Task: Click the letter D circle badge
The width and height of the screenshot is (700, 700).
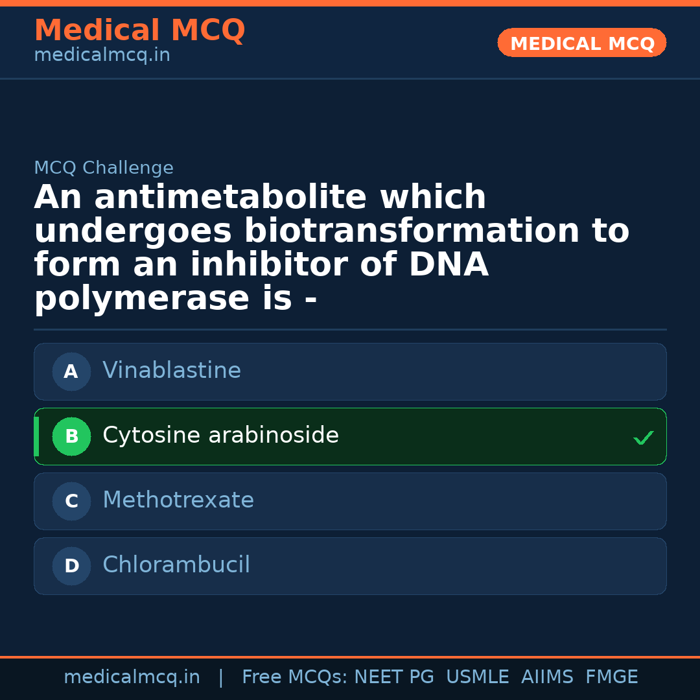Action: coord(71,566)
